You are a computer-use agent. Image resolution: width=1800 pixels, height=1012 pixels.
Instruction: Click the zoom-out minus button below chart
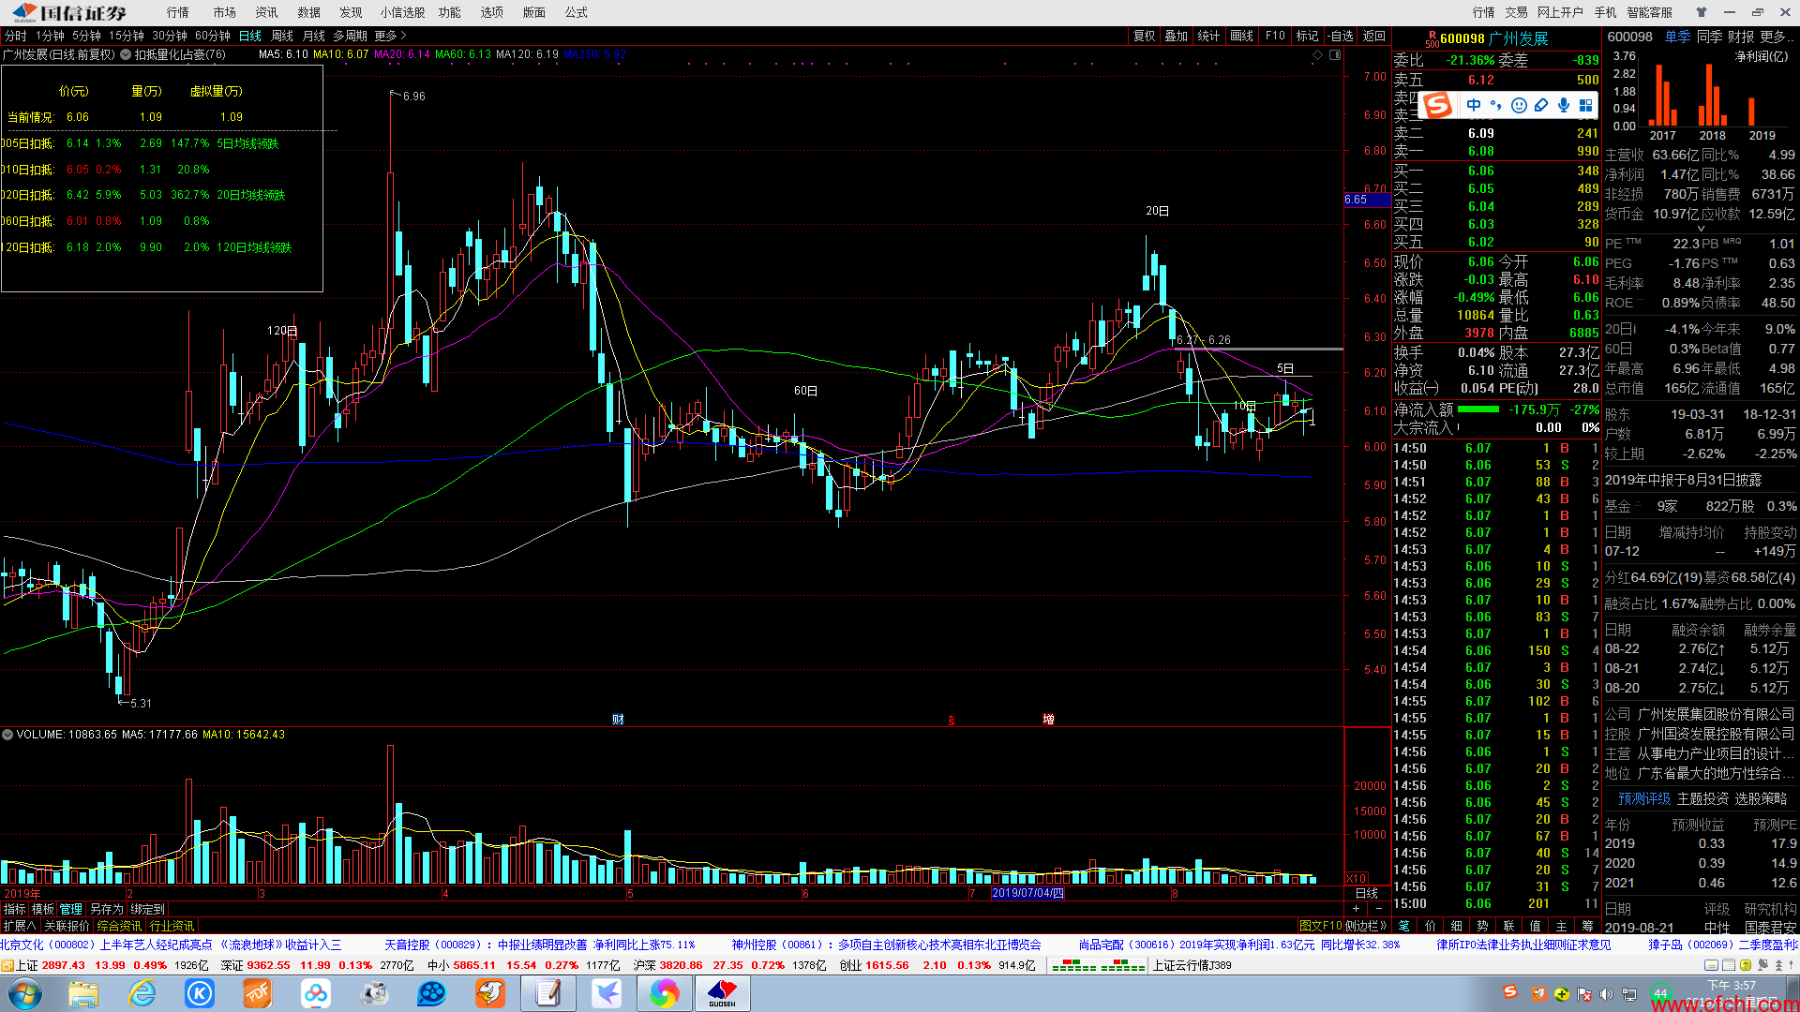1378,909
